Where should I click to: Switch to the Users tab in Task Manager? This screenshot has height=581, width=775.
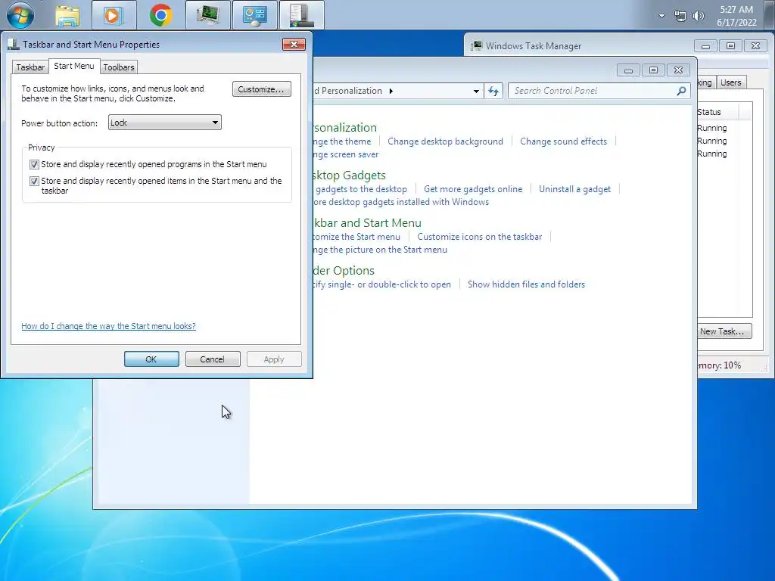coord(730,82)
